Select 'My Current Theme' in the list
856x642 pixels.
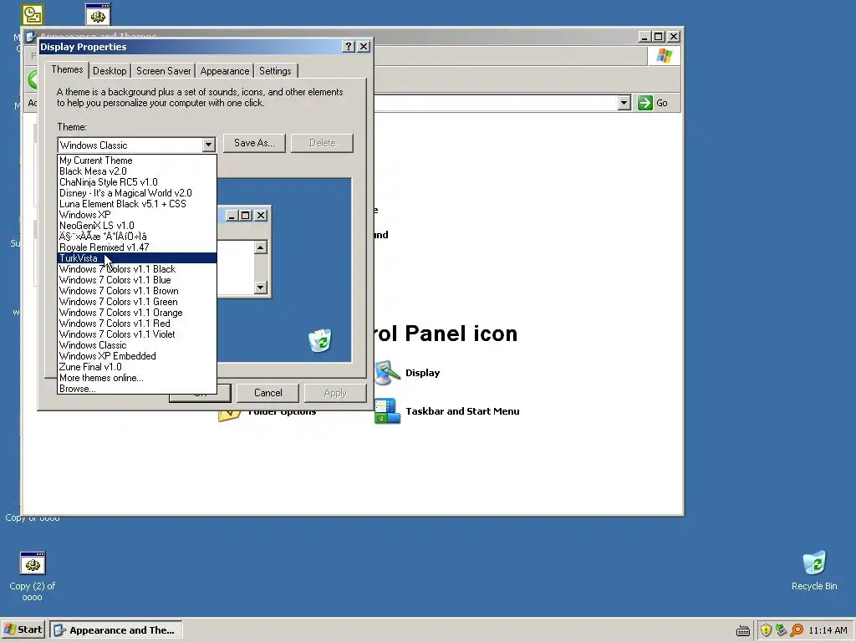(137, 160)
